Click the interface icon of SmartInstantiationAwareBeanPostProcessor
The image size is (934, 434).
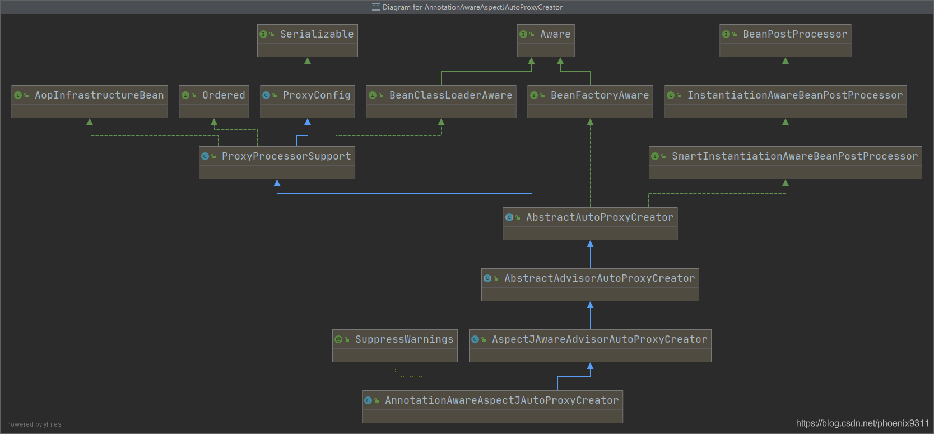tap(655, 156)
